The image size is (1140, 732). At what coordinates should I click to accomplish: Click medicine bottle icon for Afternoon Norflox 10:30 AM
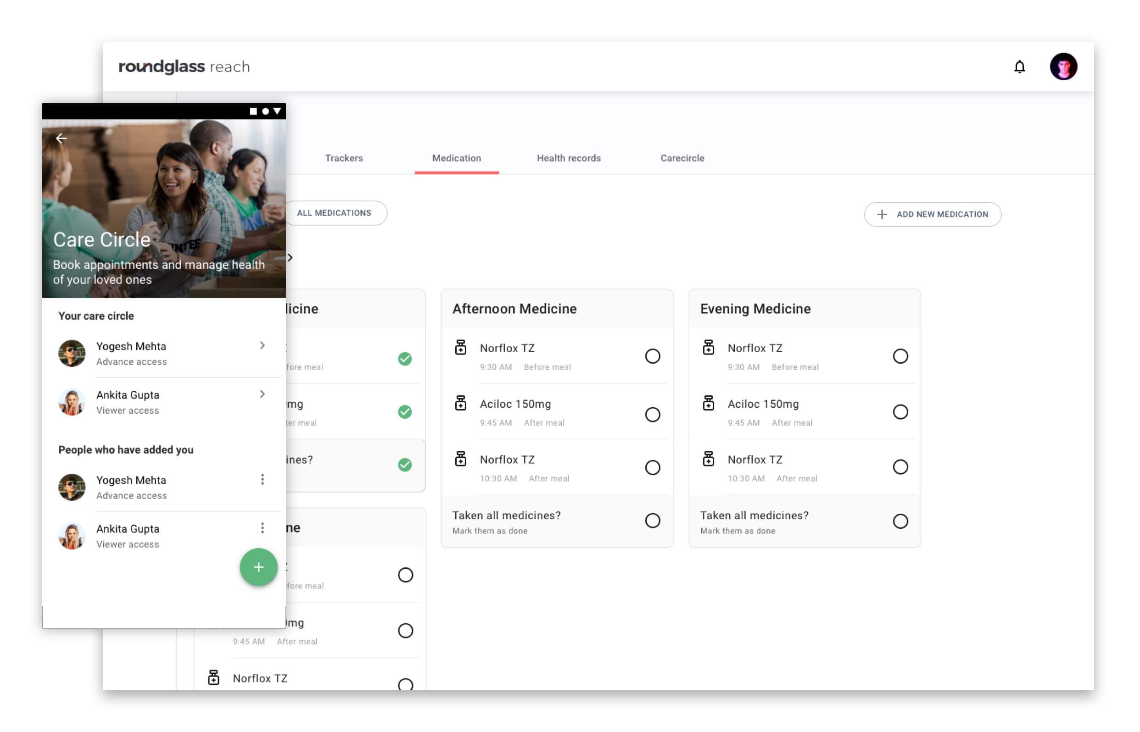(460, 459)
